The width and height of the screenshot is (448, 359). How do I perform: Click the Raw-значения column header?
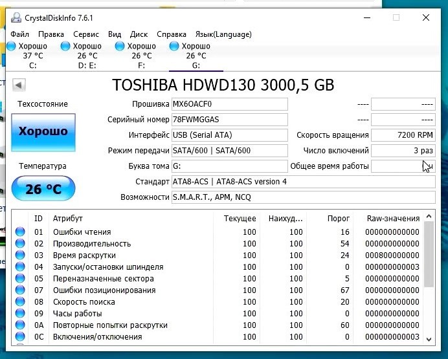click(393, 219)
